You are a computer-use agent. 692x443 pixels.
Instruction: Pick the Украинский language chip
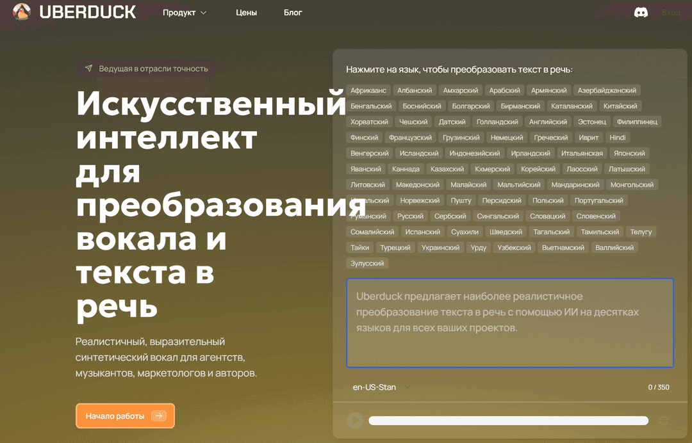pos(440,248)
